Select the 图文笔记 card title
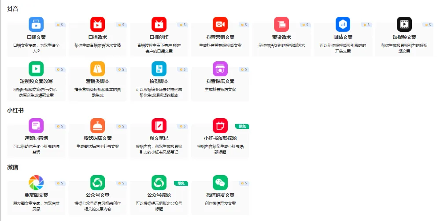 pos(159,138)
